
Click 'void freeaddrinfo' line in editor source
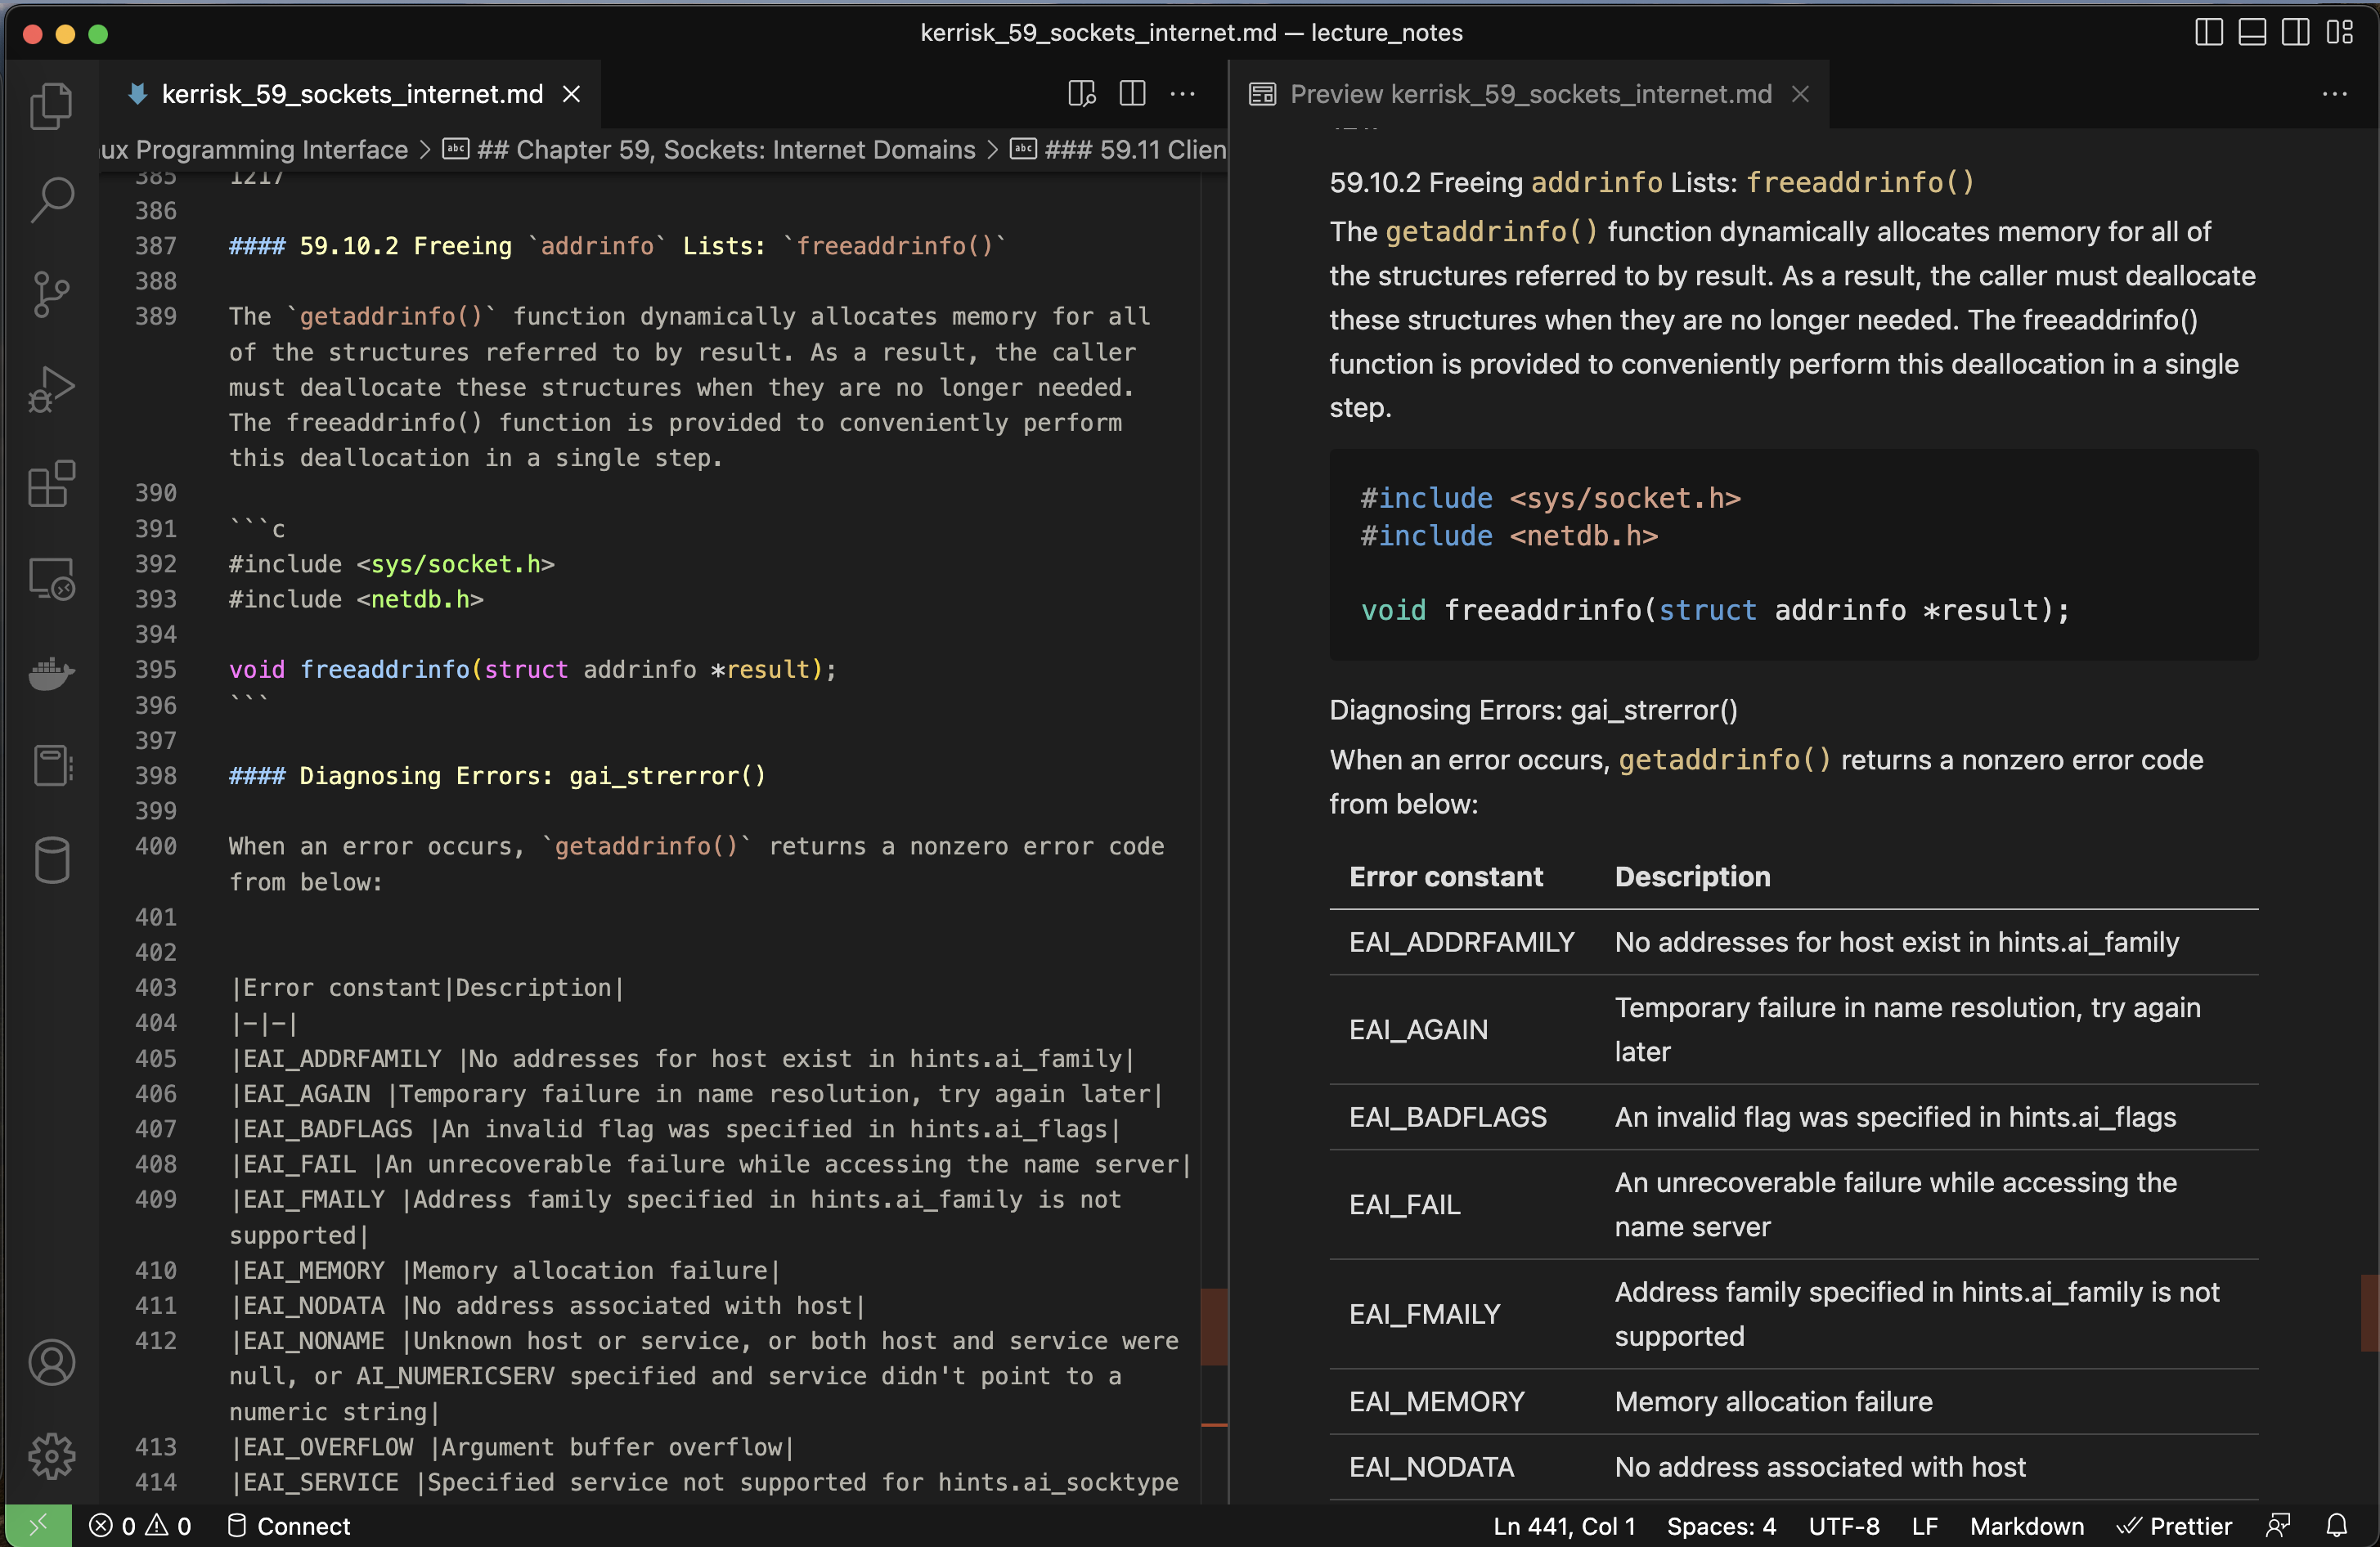click(533, 670)
